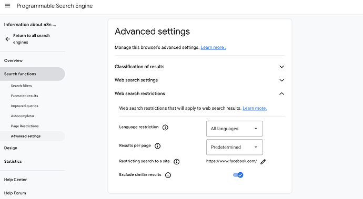Screen dimensions: 363x199
Task: Edit the facebook.com site restriction with pencil icon
Action: point(263,162)
